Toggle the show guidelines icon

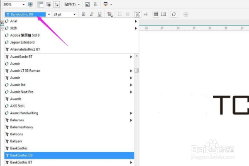tap(56, 4)
